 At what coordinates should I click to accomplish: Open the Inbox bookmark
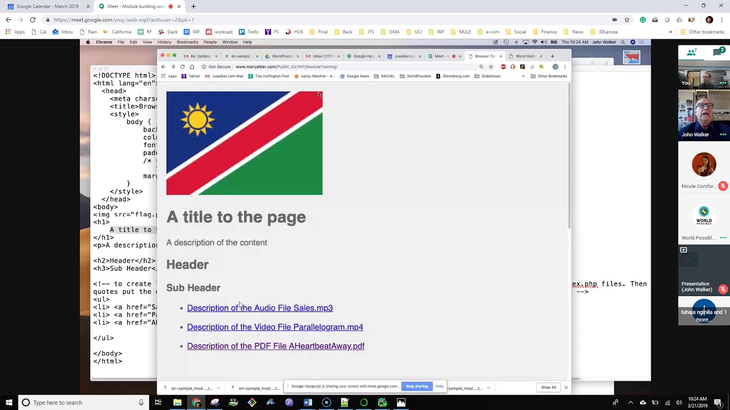[x=63, y=32]
